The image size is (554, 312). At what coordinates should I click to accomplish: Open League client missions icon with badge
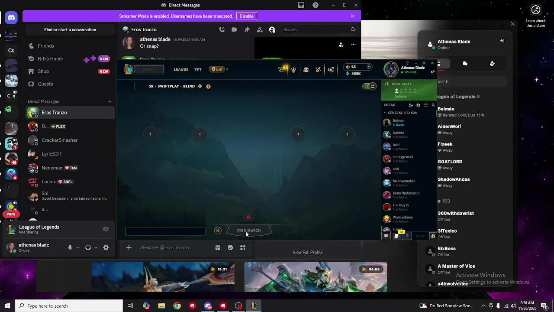(x=282, y=69)
